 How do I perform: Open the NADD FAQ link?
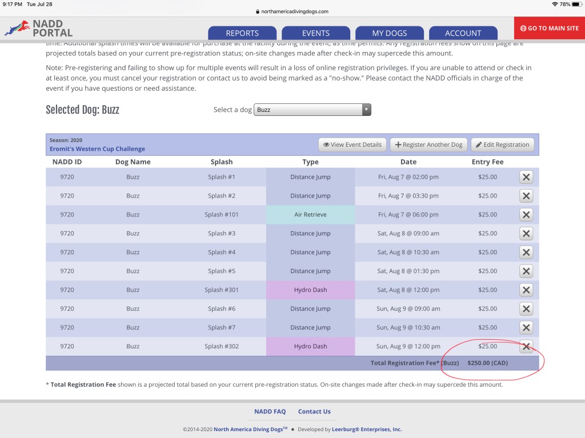[270, 411]
